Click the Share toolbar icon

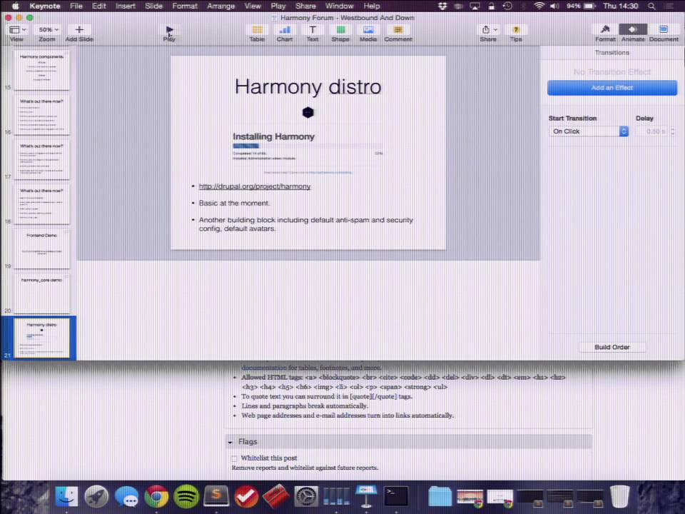pyautogui.click(x=485, y=30)
